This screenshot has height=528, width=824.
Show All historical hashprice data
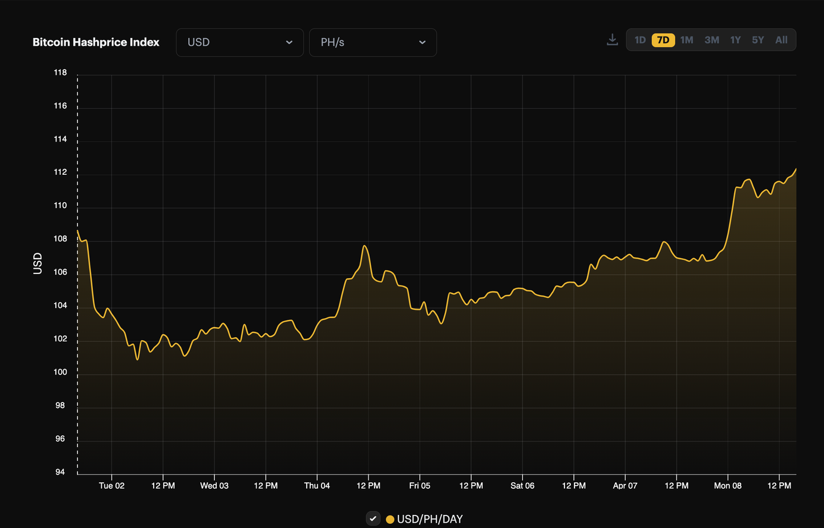(x=781, y=40)
